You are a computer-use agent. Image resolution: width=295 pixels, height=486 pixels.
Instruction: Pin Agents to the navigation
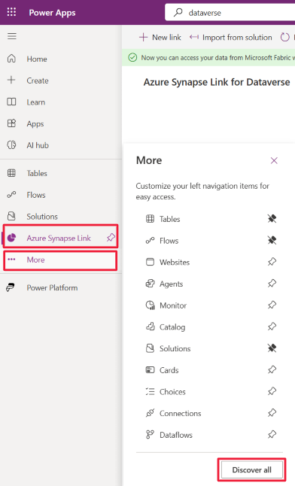point(272,284)
